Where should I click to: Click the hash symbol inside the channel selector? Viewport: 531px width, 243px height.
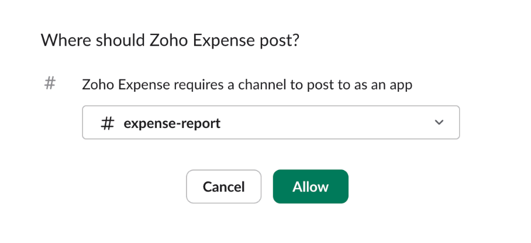tap(108, 123)
